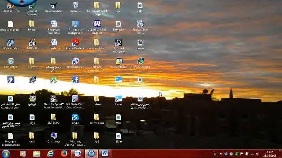The image size is (282, 158).
Task: Open the Adobe Reader XI shortcut
Action: point(75,45)
